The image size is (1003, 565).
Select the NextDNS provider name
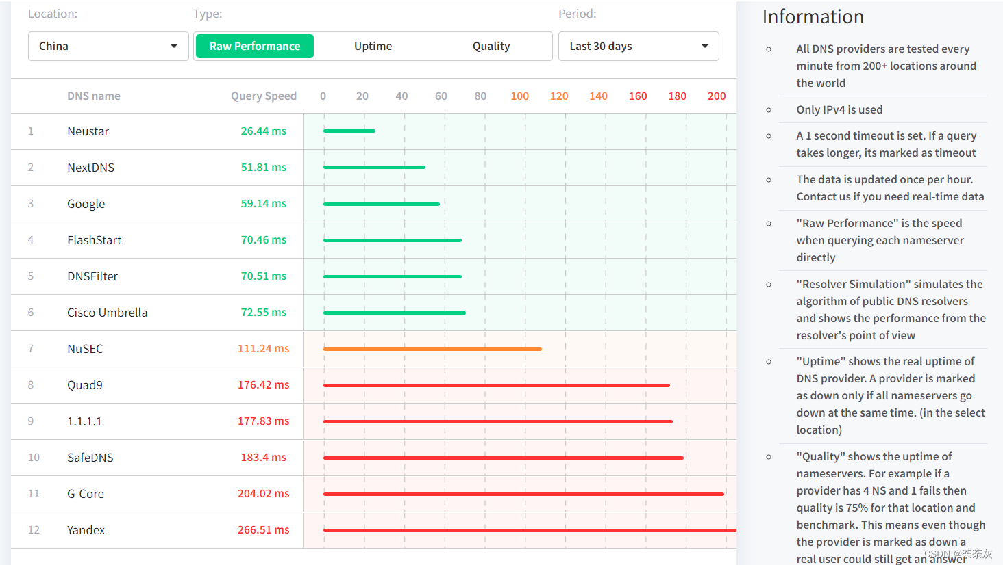point(91,168)
